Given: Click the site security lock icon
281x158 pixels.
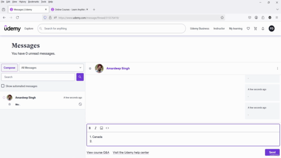Looking at the screenshot, I should pos(50,18).
